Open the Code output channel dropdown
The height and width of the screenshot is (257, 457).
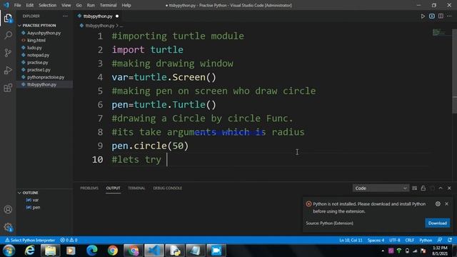coord(381,188)
